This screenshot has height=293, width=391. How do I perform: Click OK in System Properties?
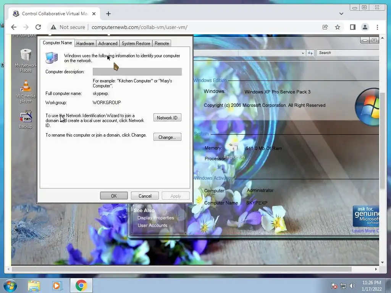114,196
